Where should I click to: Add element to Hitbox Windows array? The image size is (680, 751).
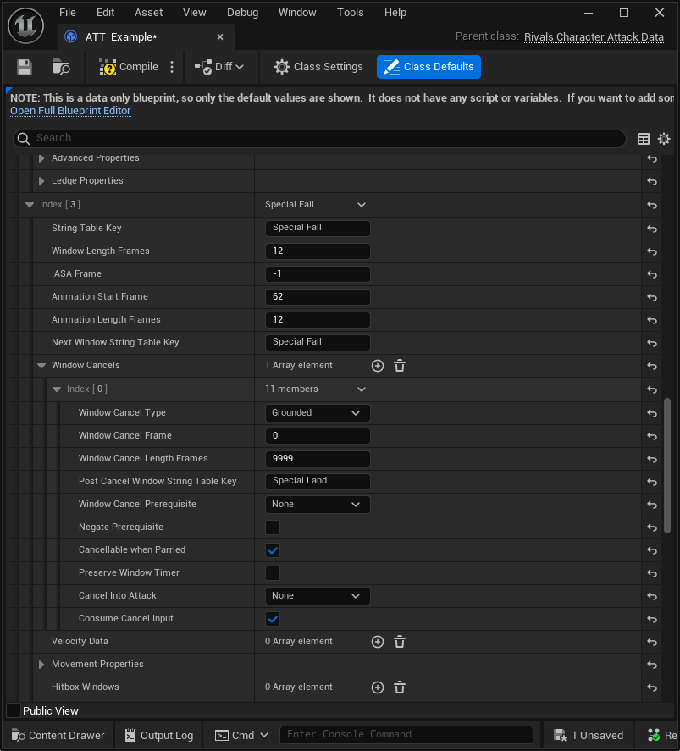tap(378, 687)
